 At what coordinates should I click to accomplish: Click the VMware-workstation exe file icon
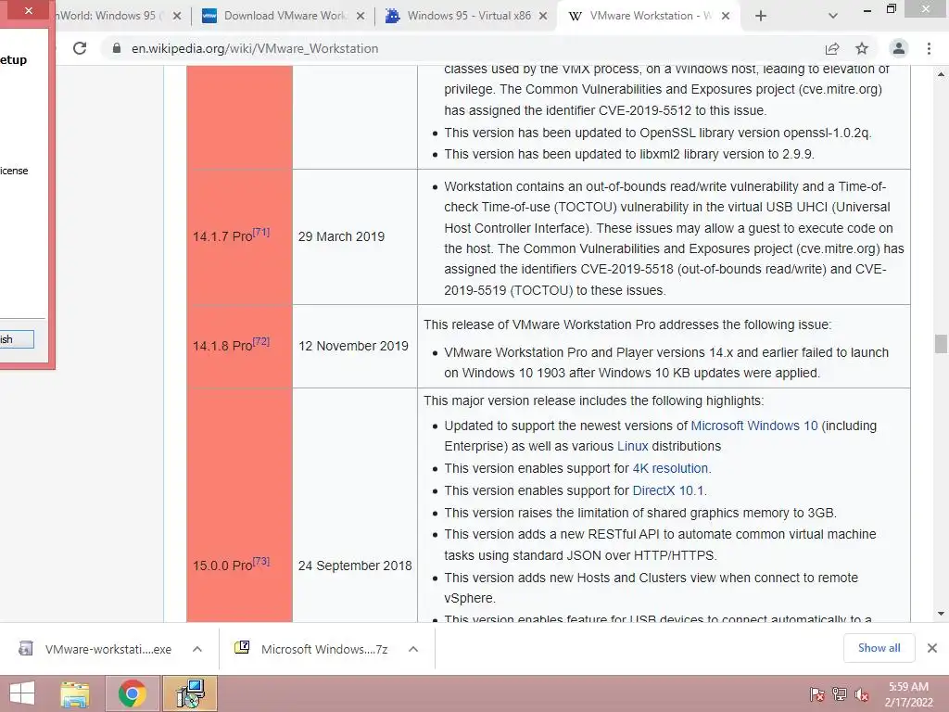(x=25, y=648)
